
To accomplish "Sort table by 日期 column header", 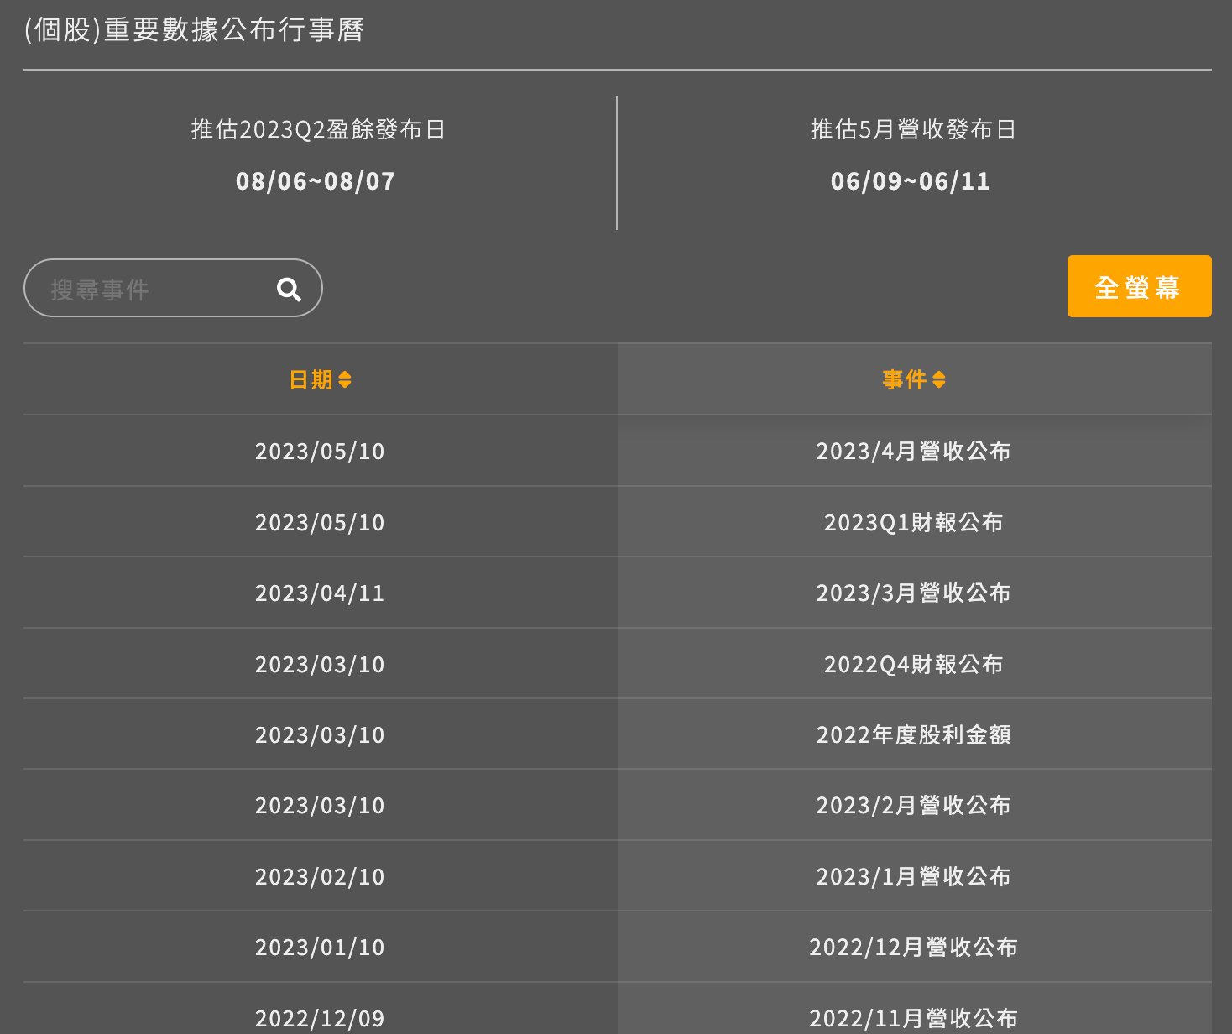I will (x=311, y=380).
